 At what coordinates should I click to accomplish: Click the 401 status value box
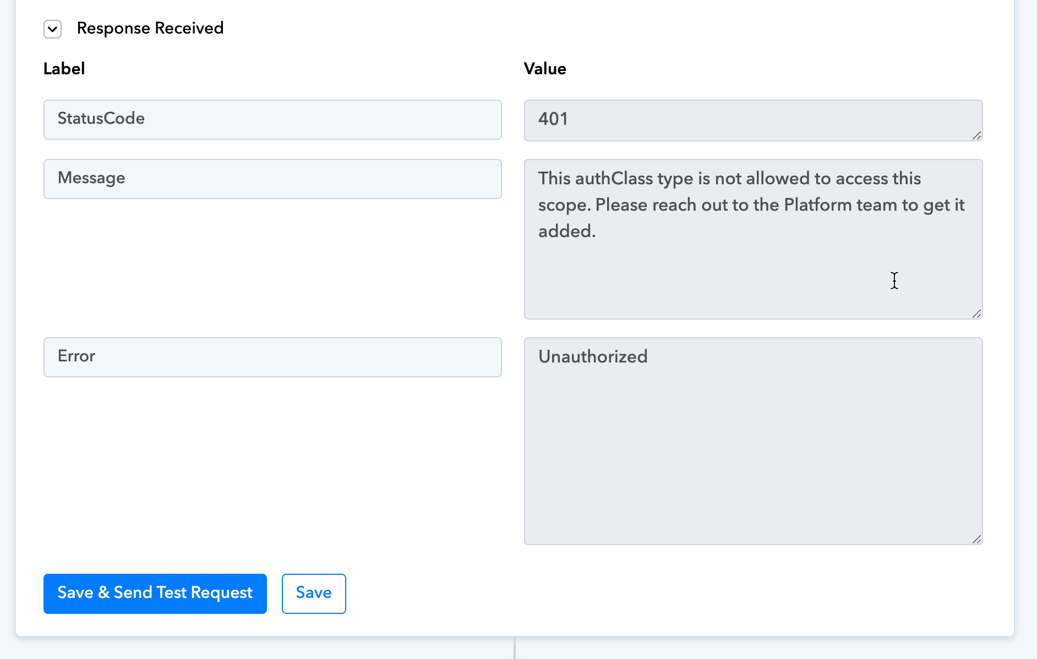click(x=752, y=120)
